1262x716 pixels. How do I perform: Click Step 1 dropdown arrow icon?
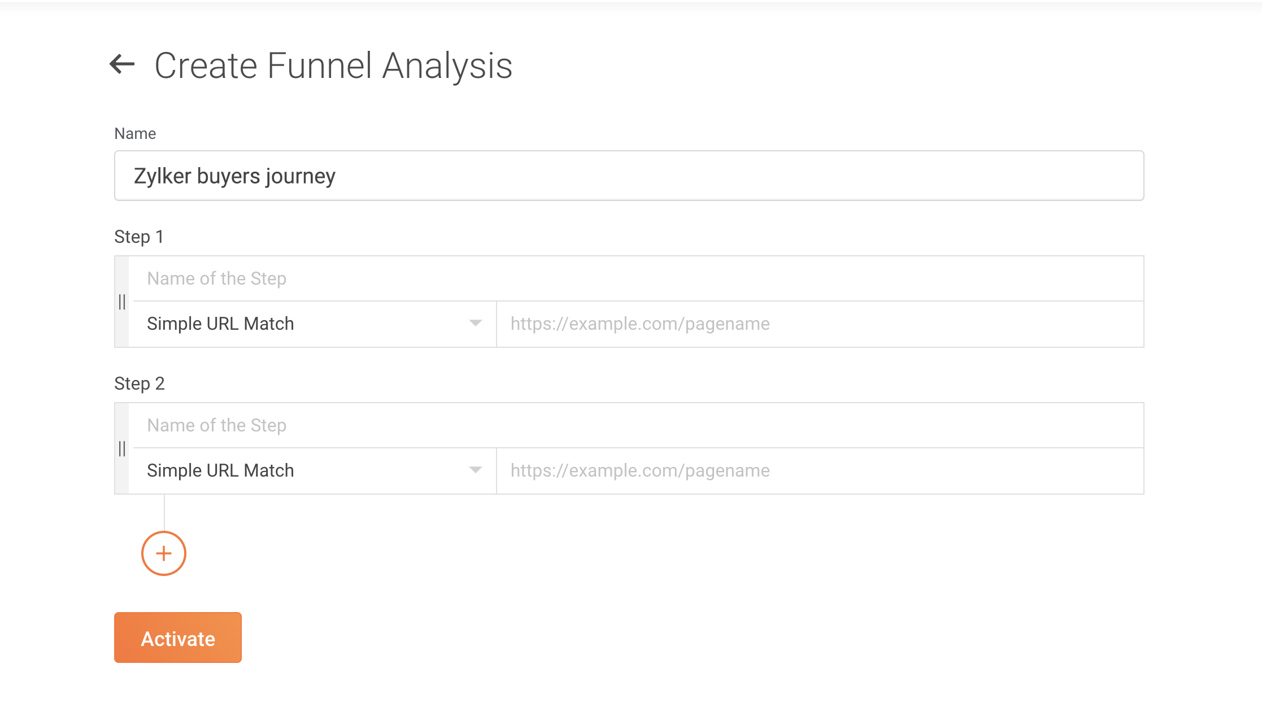(476, 324)
